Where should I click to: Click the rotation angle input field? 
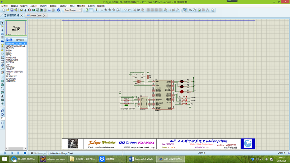pyautogui.click(x=2, y=118)
